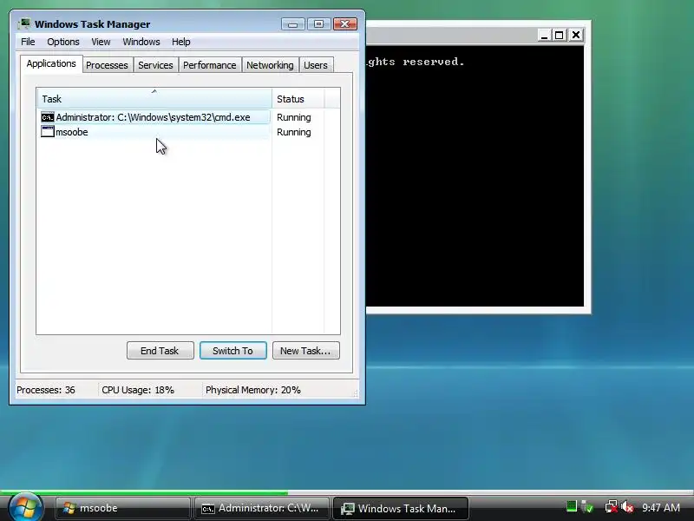Image resolution: width=694 pixels, height=521 pixels.
Task: Switch to the Performance tab
Action: (x=210, y=65)
